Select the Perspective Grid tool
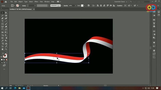 pyautogui.click(x=6, y=35)
